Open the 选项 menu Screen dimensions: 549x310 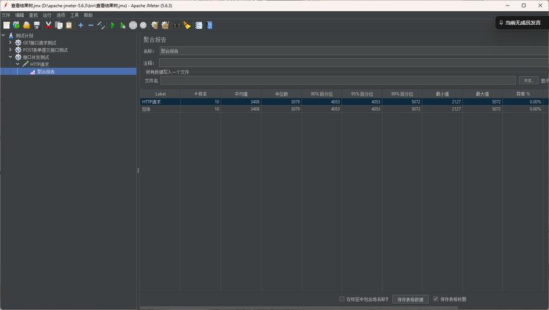pos(61,15)
